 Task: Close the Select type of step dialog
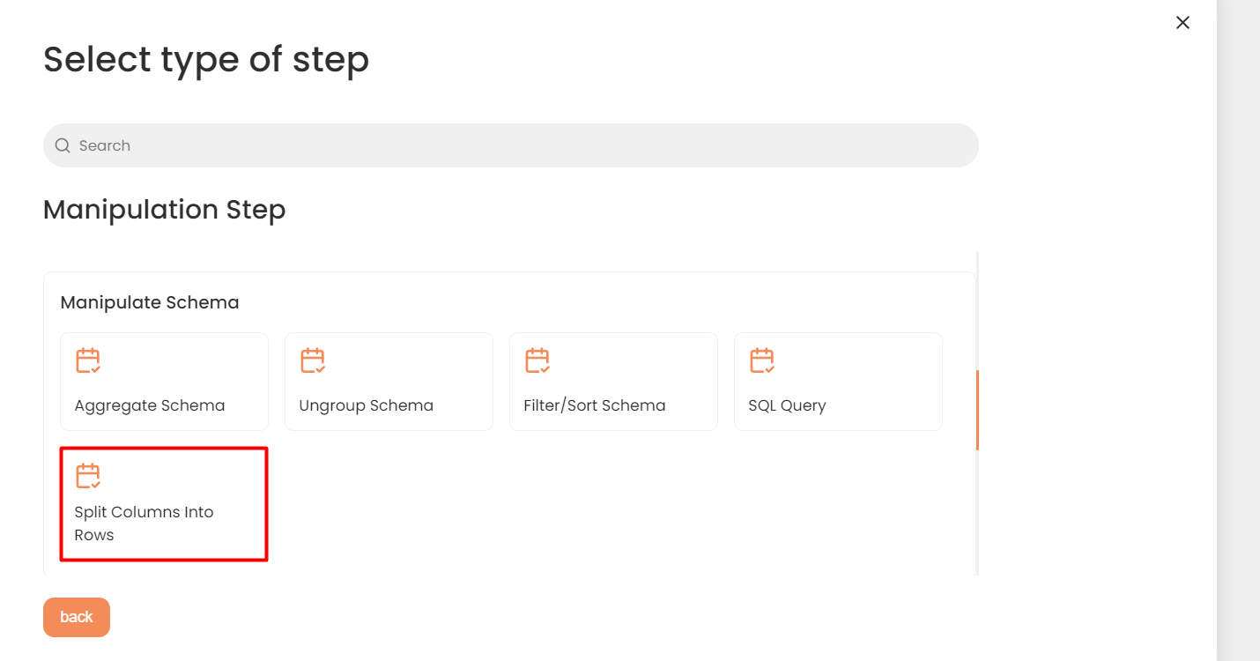pos(1182,23)
